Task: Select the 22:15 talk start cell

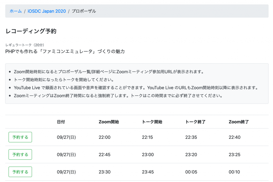Action: [x=147, y=137]
